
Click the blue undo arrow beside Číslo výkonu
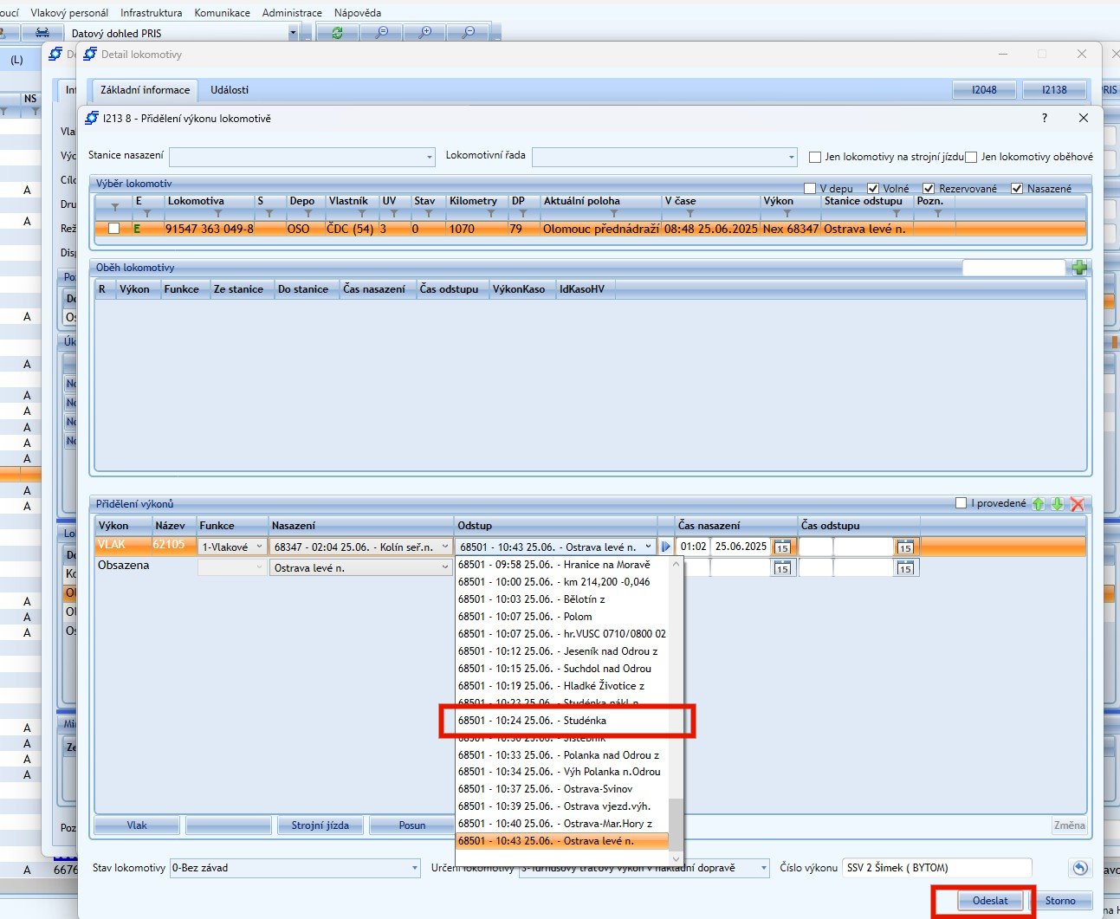tap(1078, 868)
